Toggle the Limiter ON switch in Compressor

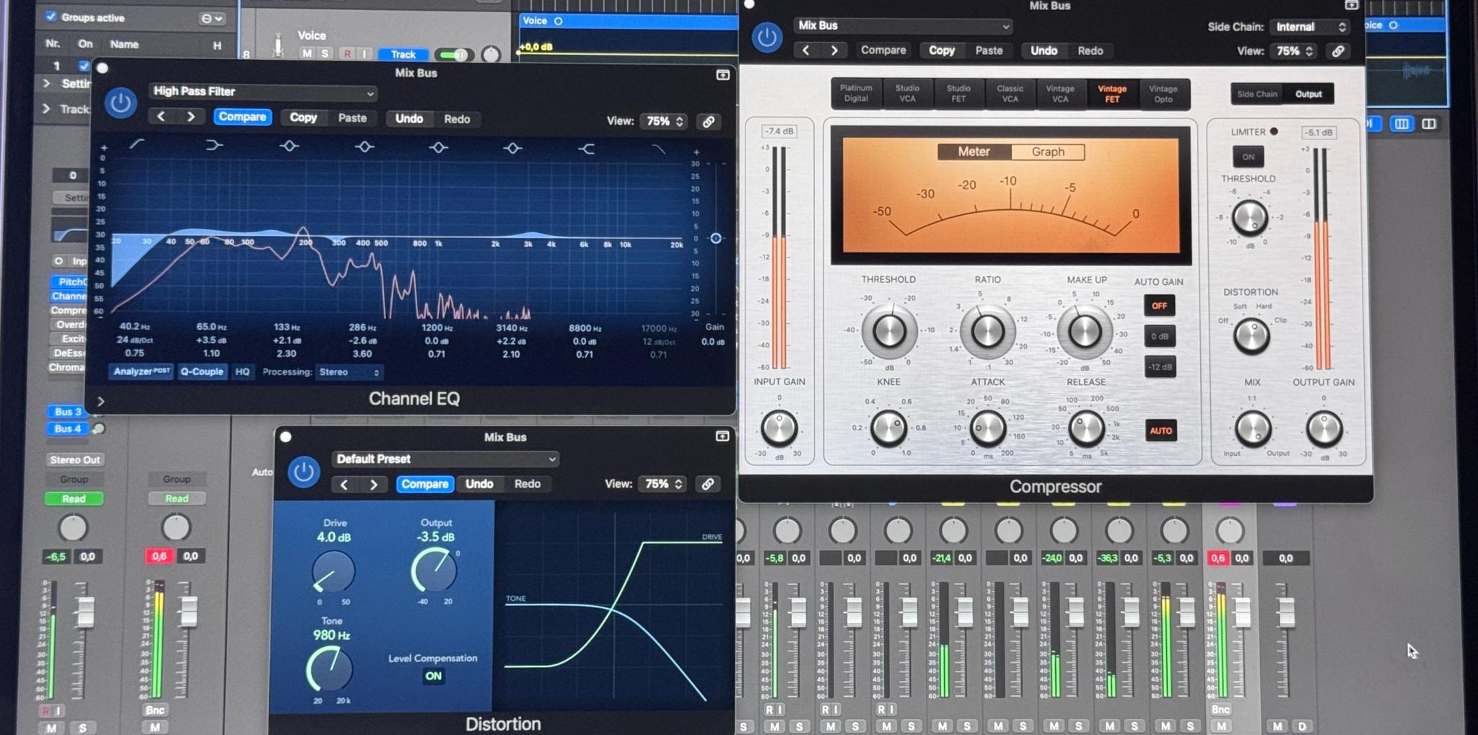point(1248,157)
